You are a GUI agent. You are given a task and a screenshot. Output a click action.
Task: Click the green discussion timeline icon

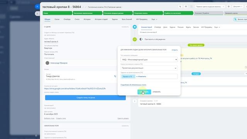[x=135, y=39]
